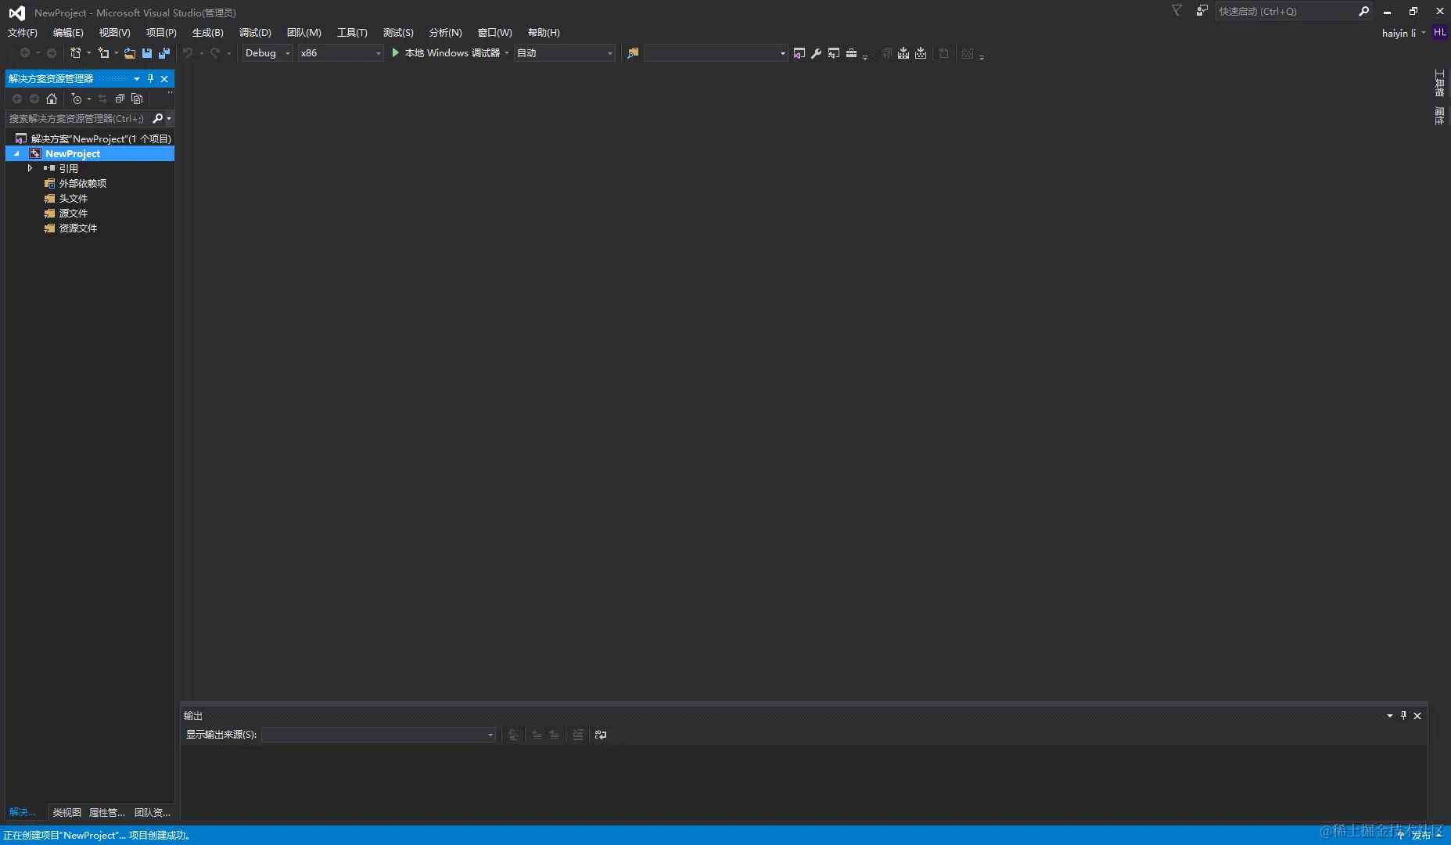Save the current file with the toolbar icon
This screenshot has height=845, width=1451.
pos(147,53)
